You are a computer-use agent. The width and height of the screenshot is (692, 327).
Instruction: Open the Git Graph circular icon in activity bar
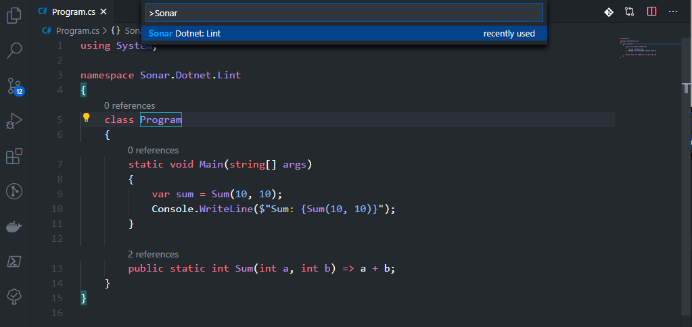tap(14, 191)
